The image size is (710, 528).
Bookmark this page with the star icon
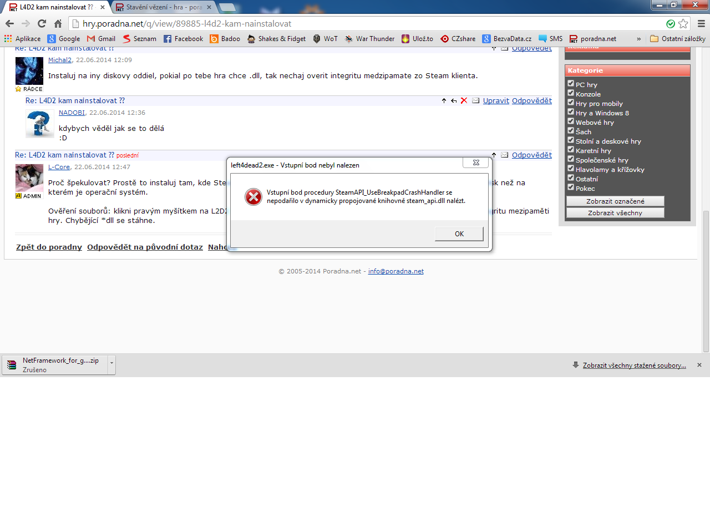pos(683,24)
